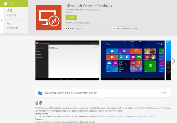Open the first screenshot of the Remote Desktop app
This screenshot has height=123, width=177.
tap(67, 60)
